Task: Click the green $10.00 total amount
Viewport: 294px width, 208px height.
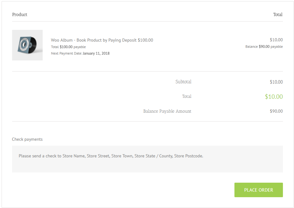Action: tap(274, 97)
